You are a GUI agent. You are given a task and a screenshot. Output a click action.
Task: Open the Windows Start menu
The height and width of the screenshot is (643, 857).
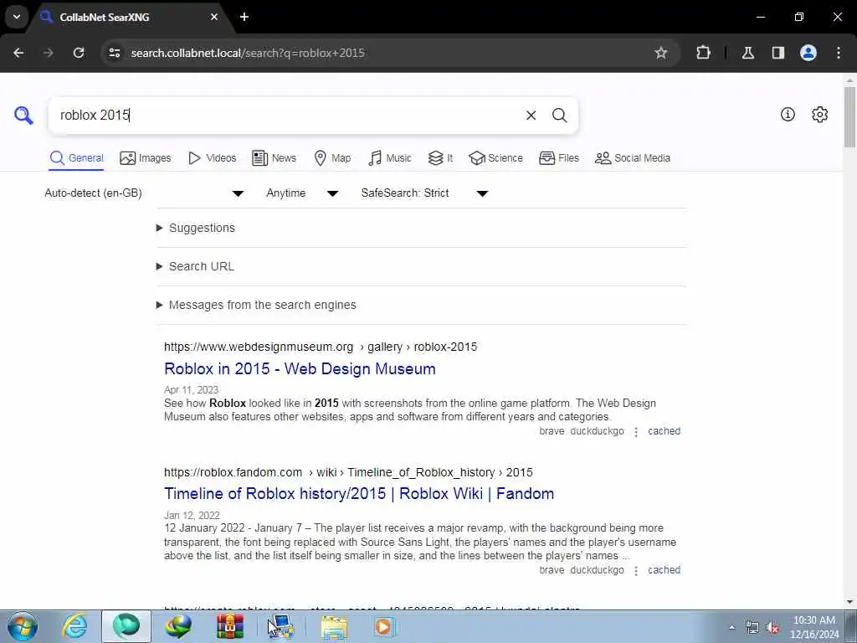pos(23,626)
